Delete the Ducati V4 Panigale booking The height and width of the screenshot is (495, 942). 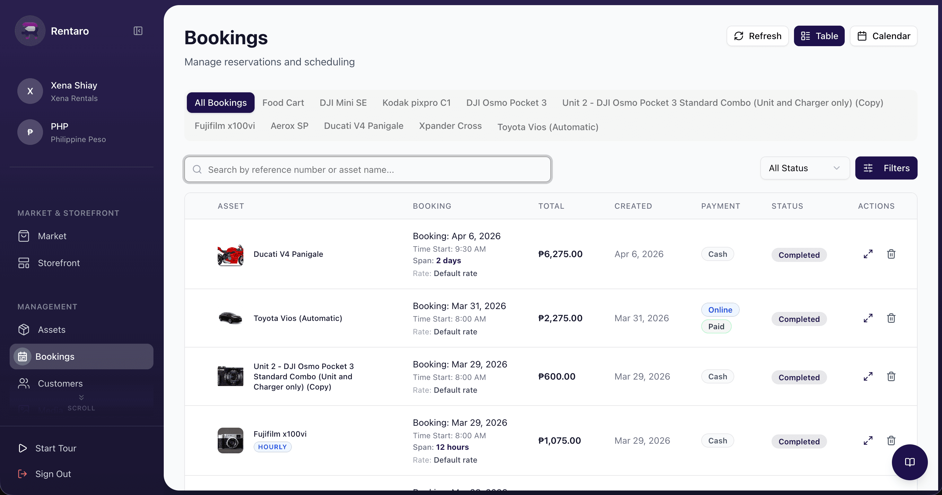coord(891,254)
